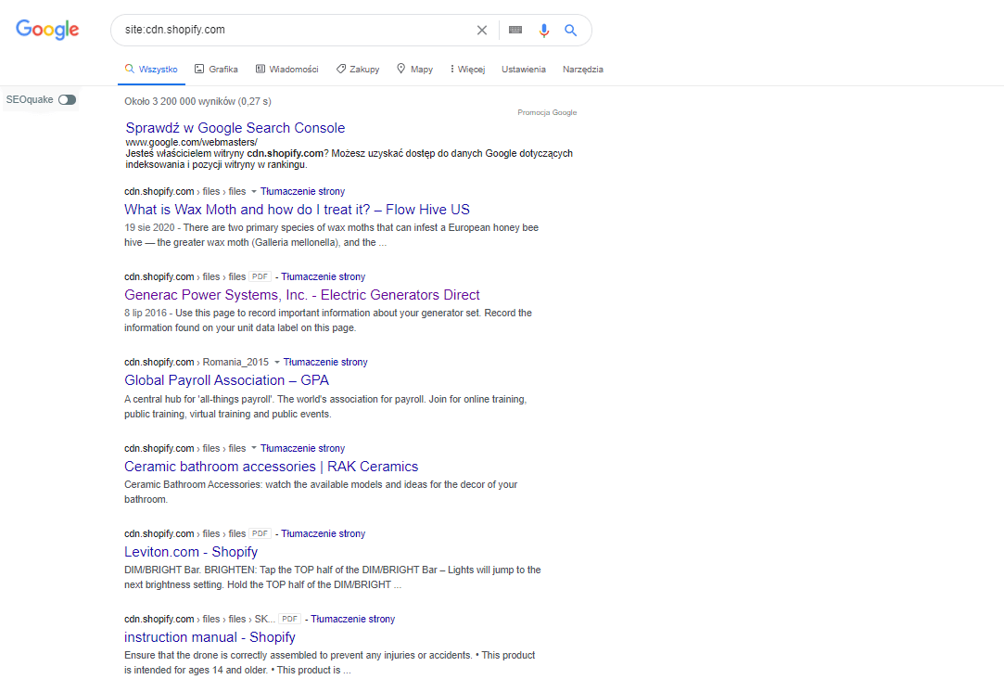Open the Sprawdź w Google Search Console link
The image size is (1004, 692).
(x=235, y=128)
